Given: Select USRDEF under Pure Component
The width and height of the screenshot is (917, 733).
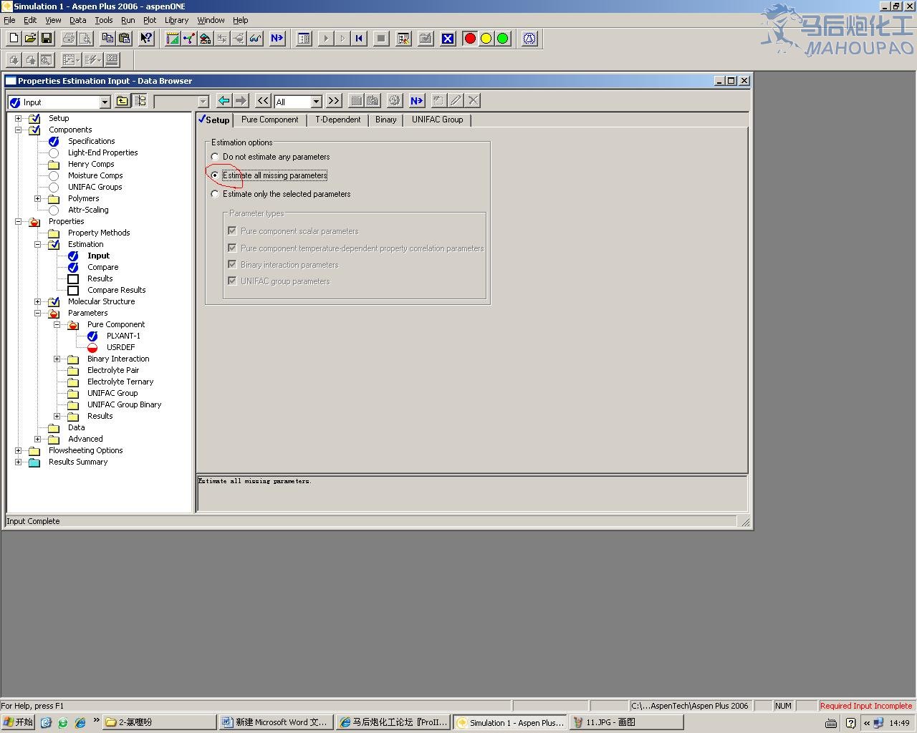Looking at the screenshot, I should click(x=120, y=347).
